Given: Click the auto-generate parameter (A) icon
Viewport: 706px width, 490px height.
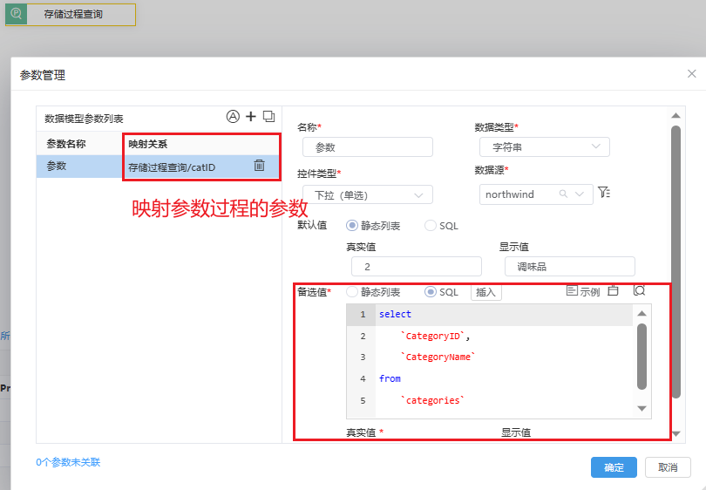Looking at the screenshot, I should click(233, 117).
